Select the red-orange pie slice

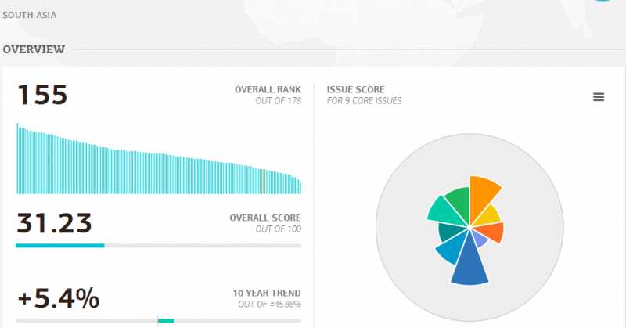click(x=492, y=232)
